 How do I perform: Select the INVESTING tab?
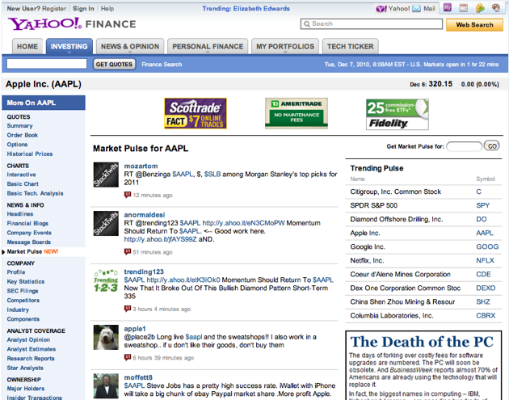point(69,46)
